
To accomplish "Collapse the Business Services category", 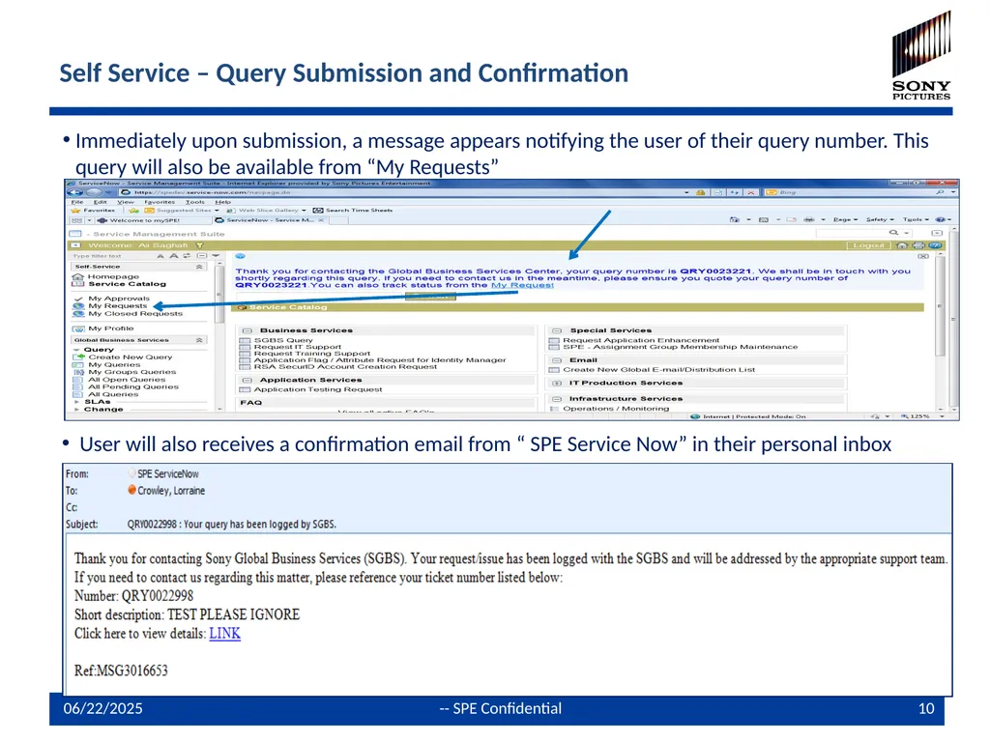I will [x=247, y=330].
